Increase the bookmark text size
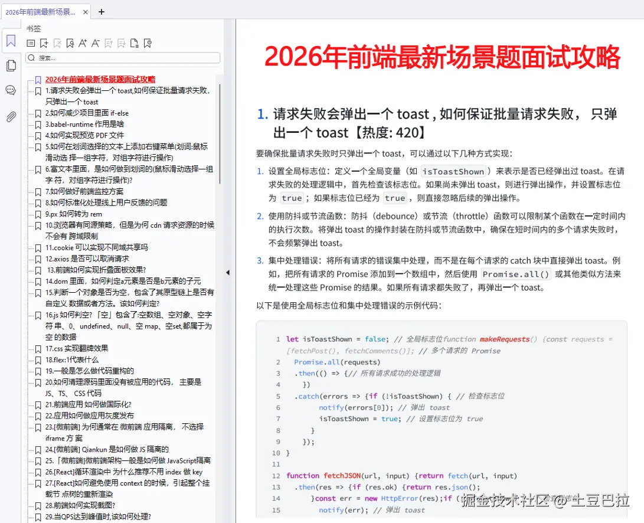Screen dimensions: 644x523 (83, 43)
